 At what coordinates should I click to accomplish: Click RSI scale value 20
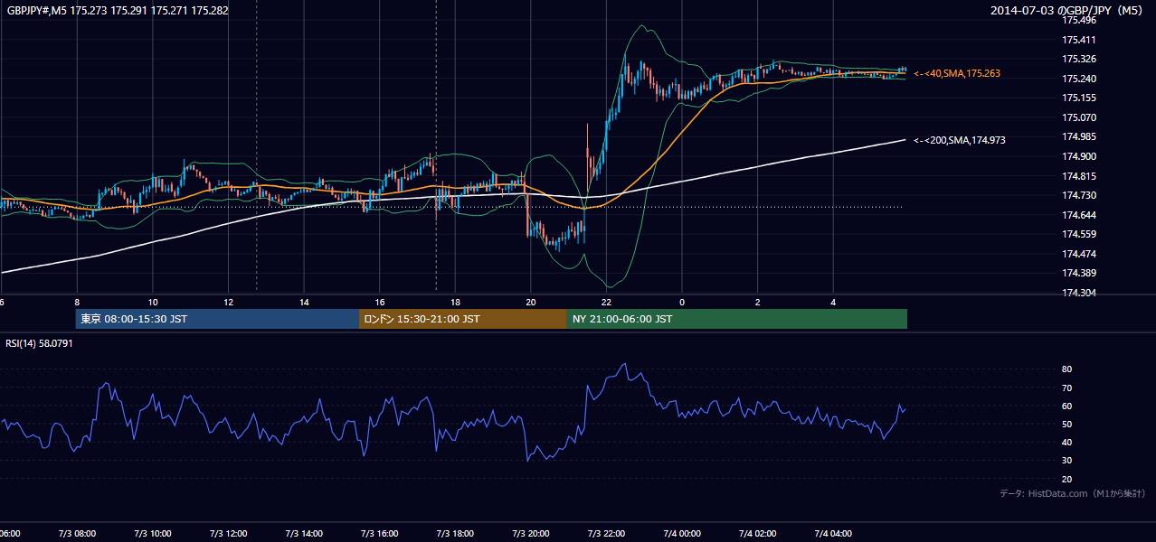1066,479
